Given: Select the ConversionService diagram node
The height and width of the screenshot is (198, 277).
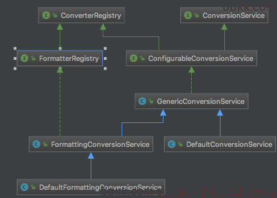Looking at the screenshot, I should (224, 15).
